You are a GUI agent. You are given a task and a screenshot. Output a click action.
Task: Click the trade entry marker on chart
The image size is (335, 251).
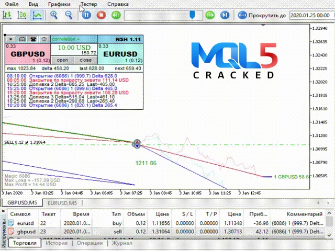pos(137,144)
